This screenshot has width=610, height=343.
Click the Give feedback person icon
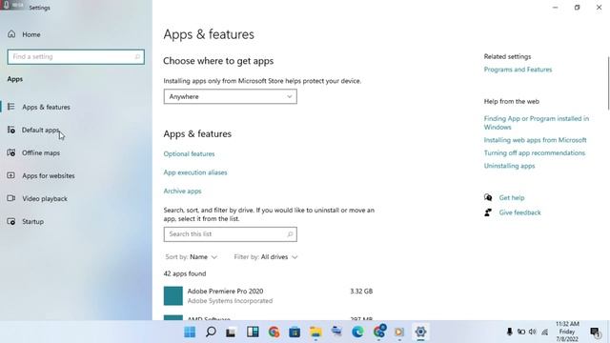pyautogui.click(x=488, y=212)
